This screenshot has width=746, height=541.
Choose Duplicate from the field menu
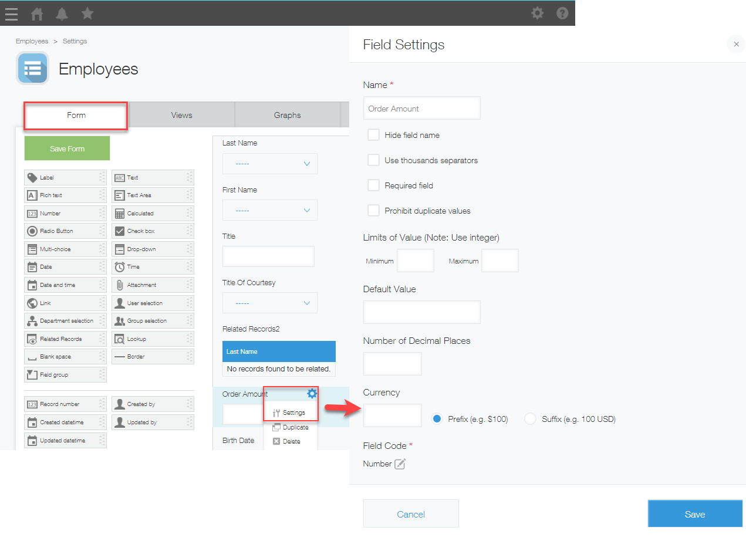pos(290,427)
